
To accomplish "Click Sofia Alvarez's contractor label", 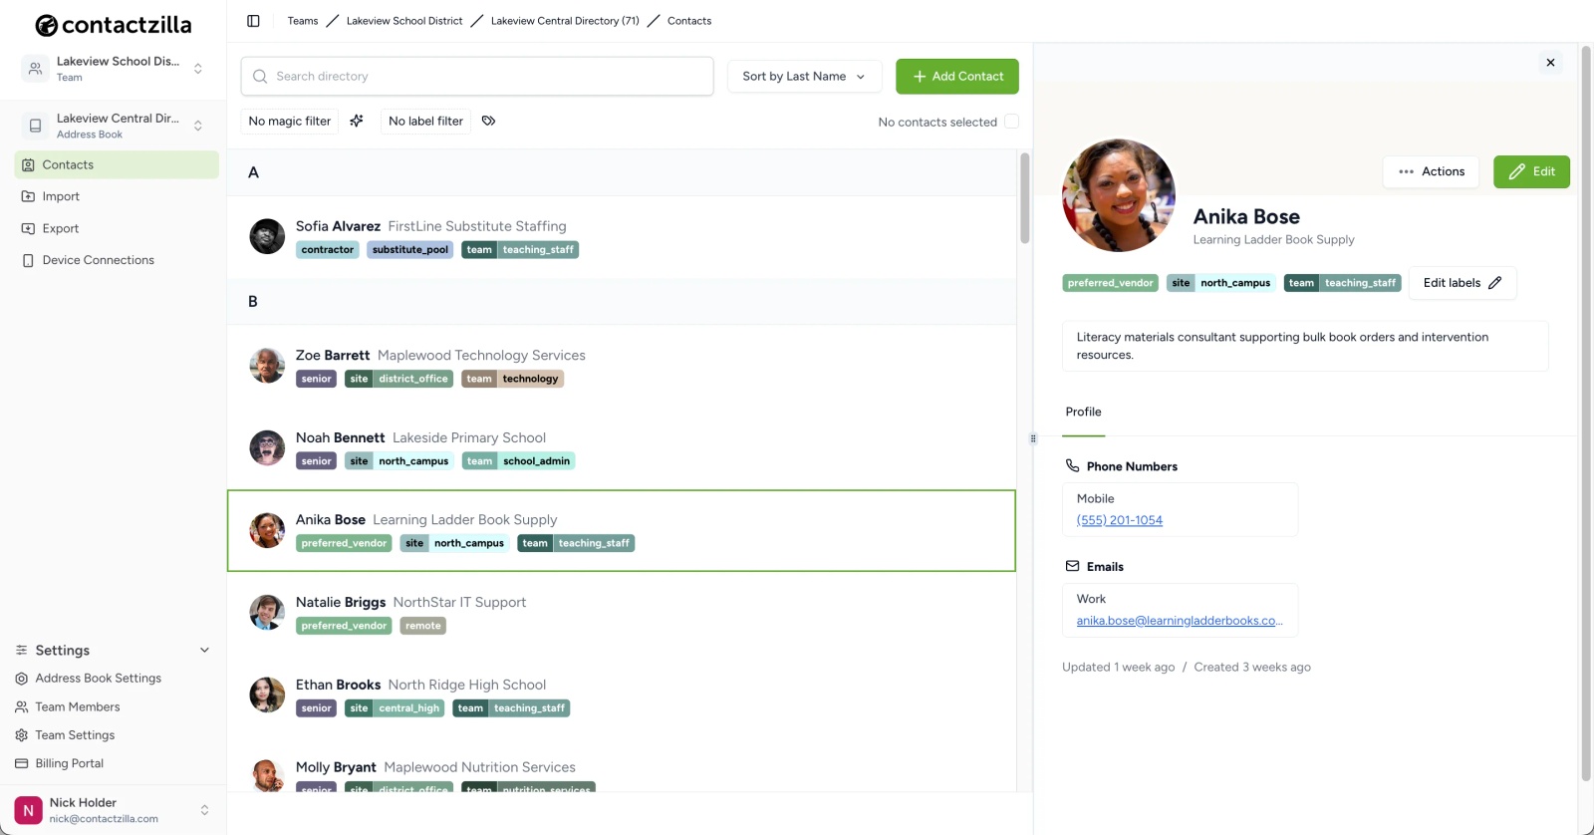I will tap(328, 250).
